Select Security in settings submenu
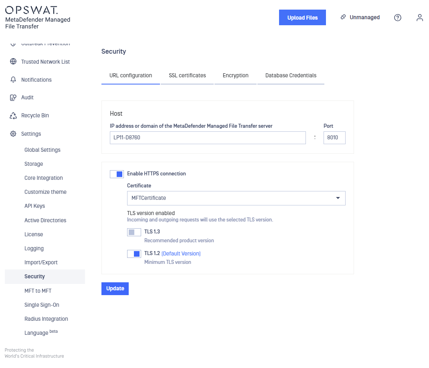 point(45,277)
